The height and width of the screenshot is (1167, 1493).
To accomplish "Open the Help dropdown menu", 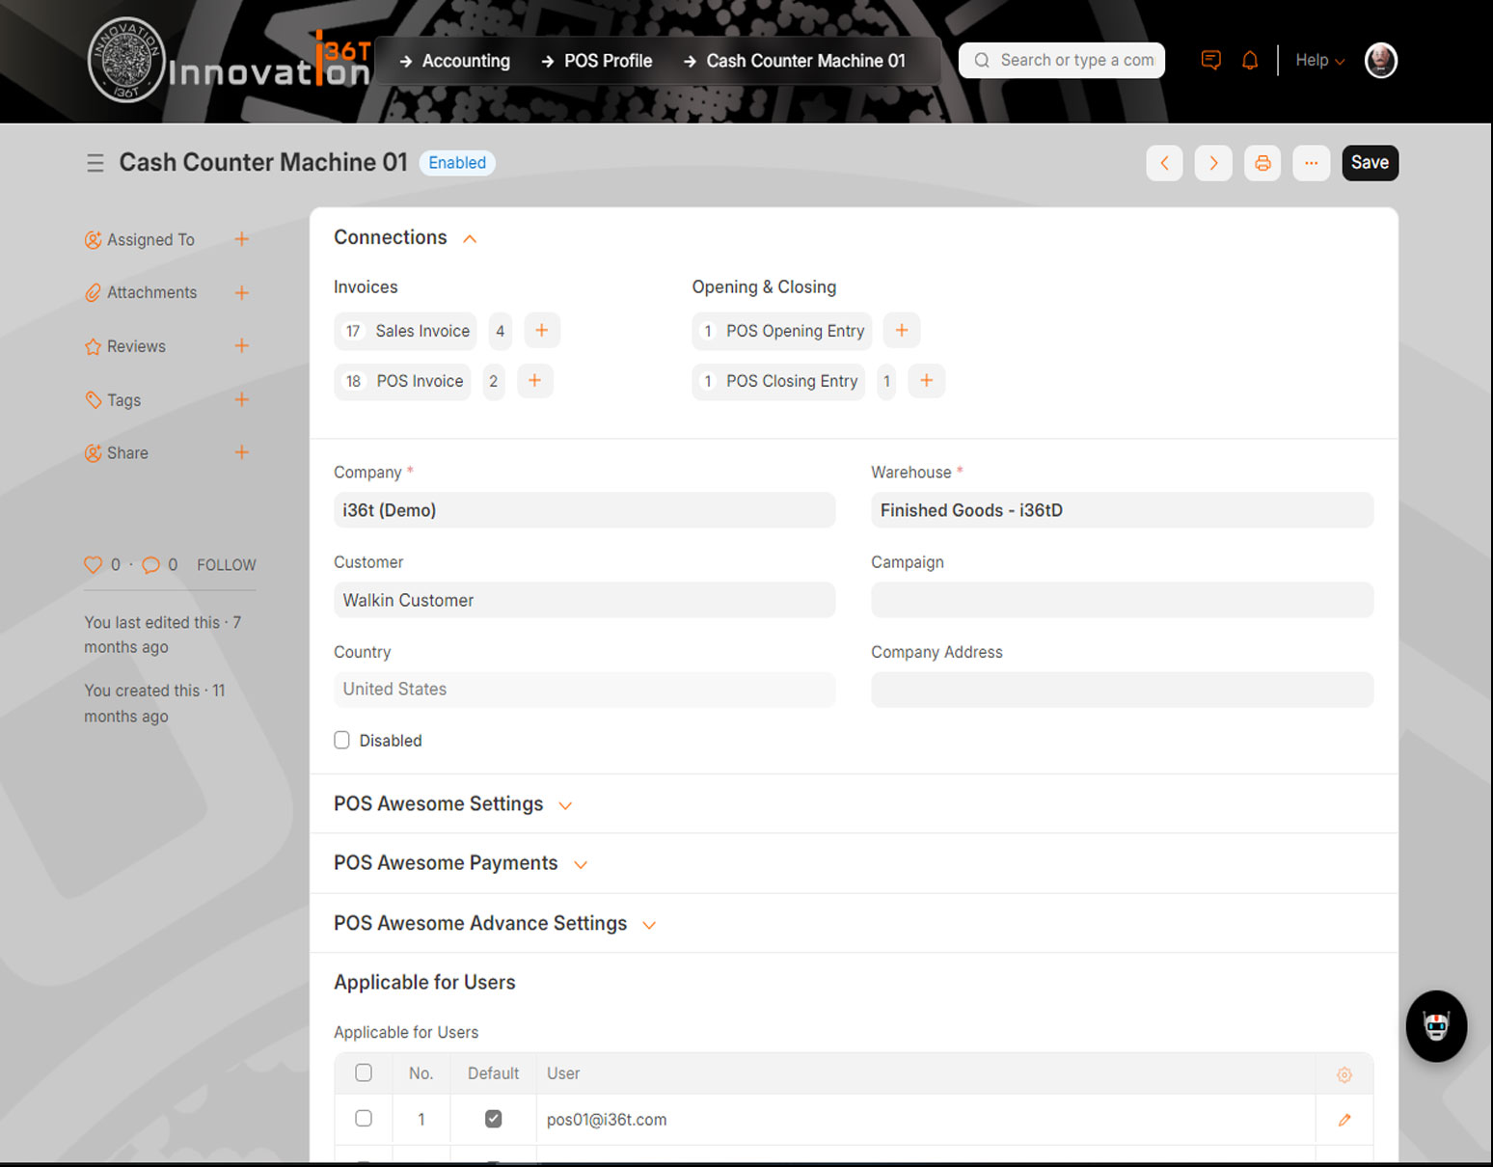I will [1318, 61].
